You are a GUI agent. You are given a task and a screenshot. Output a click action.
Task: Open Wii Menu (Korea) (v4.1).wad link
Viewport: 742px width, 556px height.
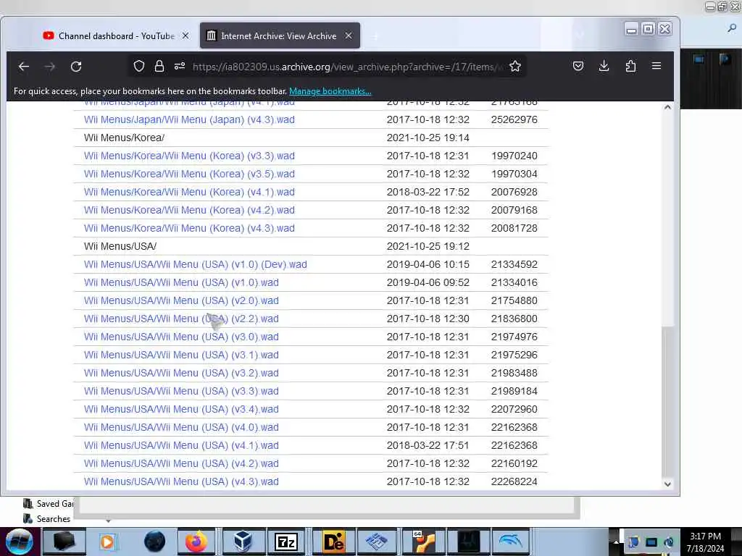pyautogui.click(x=189, y=192)
